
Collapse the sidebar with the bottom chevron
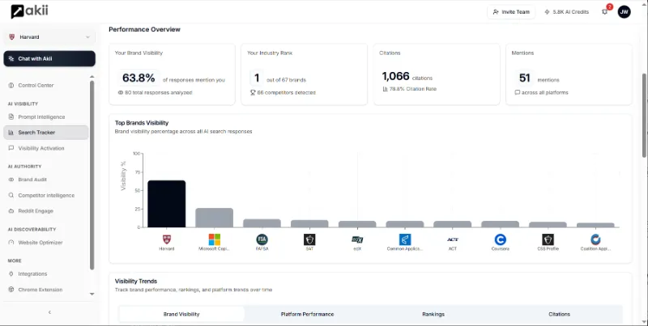tap(49, 312)
